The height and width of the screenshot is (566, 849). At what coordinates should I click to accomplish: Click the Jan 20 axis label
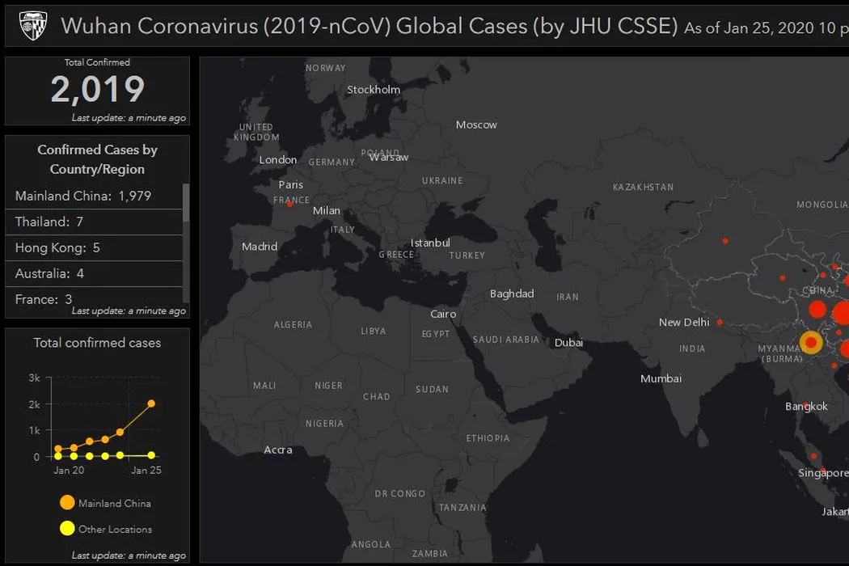click(69, 470)
